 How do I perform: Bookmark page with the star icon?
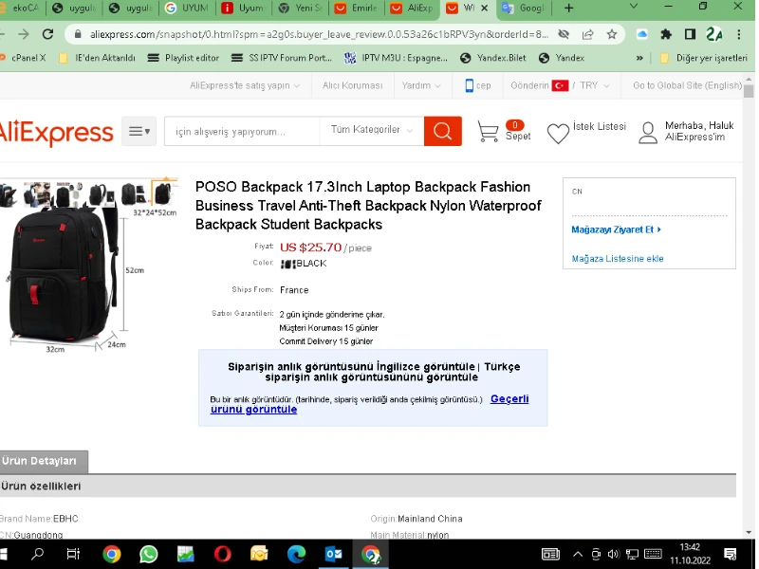click(x=612, y=34)
